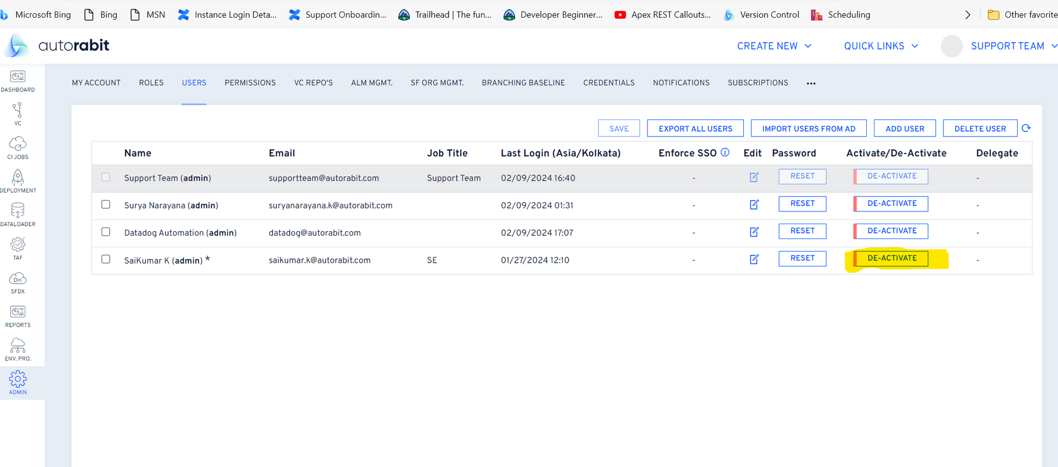Open the Deployment rocket icon

[18, 181]
